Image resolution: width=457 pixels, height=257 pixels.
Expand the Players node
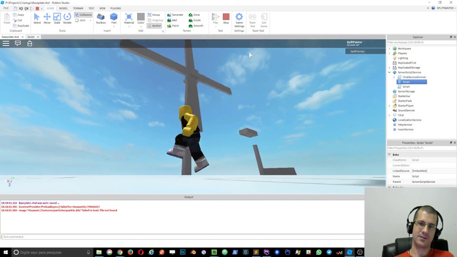[390, 53]
